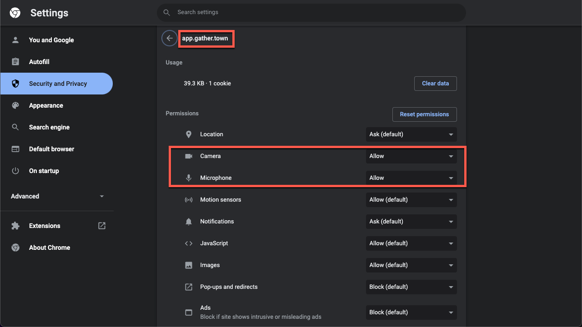Image resolution: width=582 pixels, height=327 pixels.
Task: Click the Images picture icon
Action: 189,265
